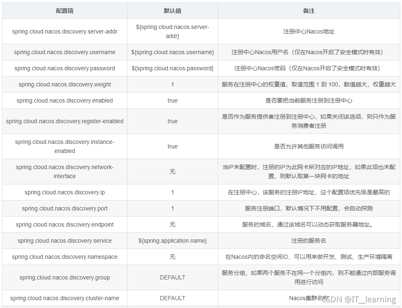402x308 pixels.
Task: Select spring.cloud.nacos.discovery.service cell
Action: (65, 241)
